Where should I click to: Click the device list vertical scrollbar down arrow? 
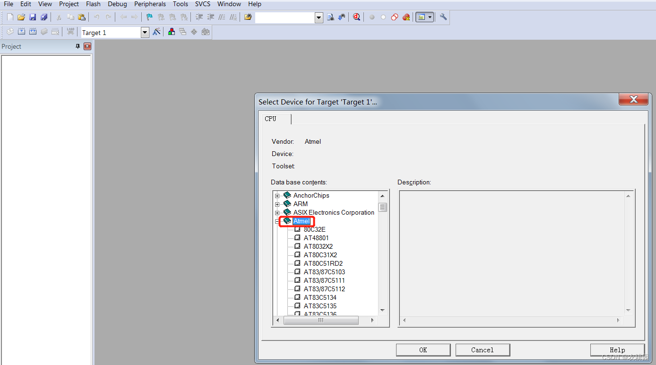[x=383, y=311]
